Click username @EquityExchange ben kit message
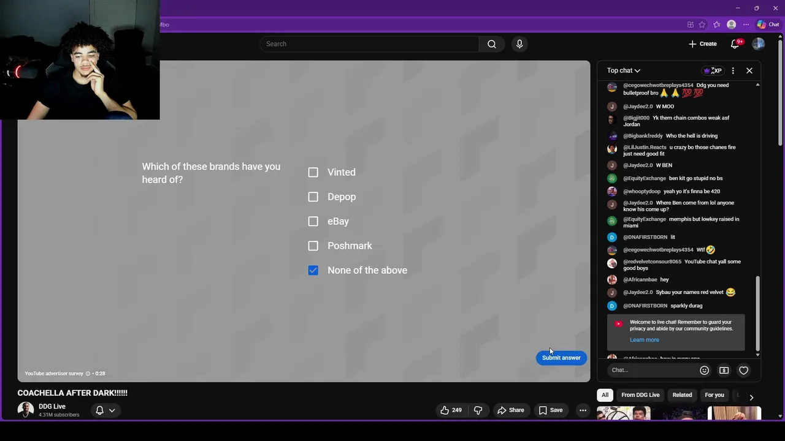The image size is (785, 441). click(645, 178)
